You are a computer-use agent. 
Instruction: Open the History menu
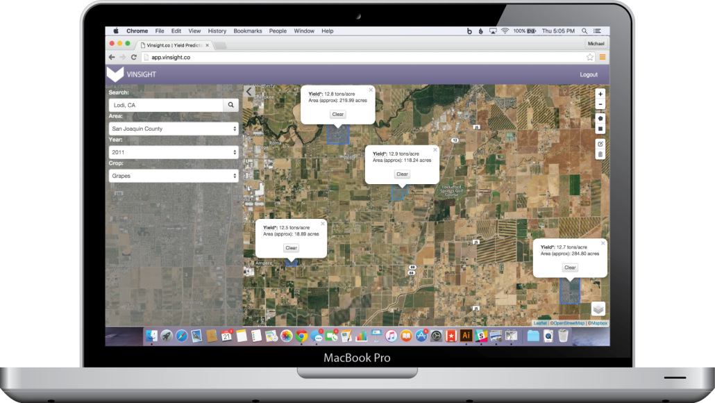pos(217,31)
